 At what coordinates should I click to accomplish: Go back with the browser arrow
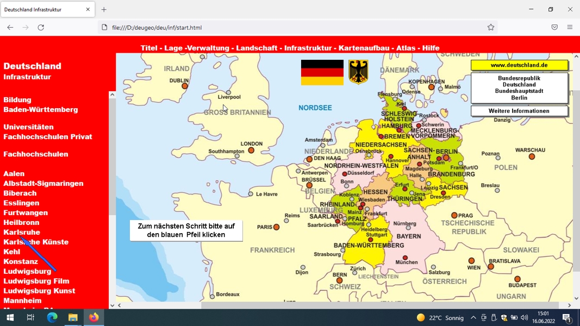point(10,27)
